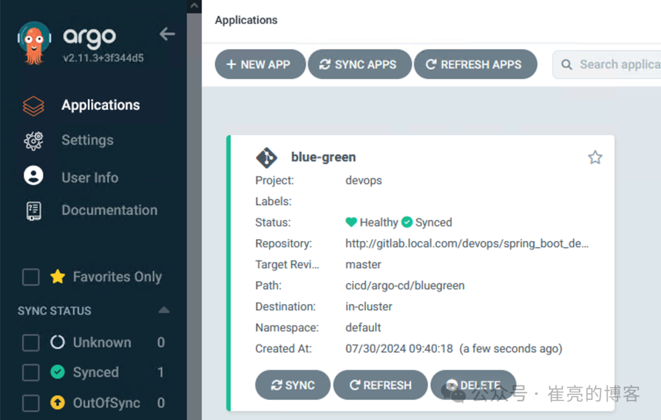Enable the Favorites Only checkbox
This screenshot has width=661, height=420.
click(31, 277)
